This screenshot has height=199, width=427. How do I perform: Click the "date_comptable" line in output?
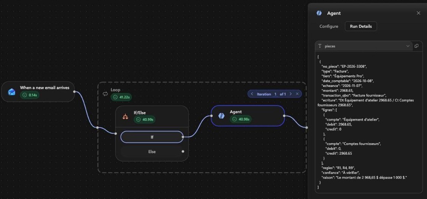click(348, 81)
